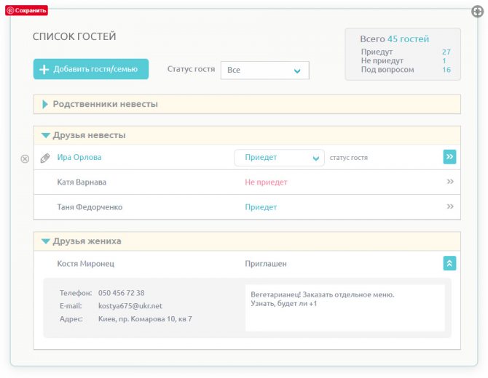The width and height of the screenshot is (488, 378).
Task: Click the 45 гостей total count
Action: [408, 39]
